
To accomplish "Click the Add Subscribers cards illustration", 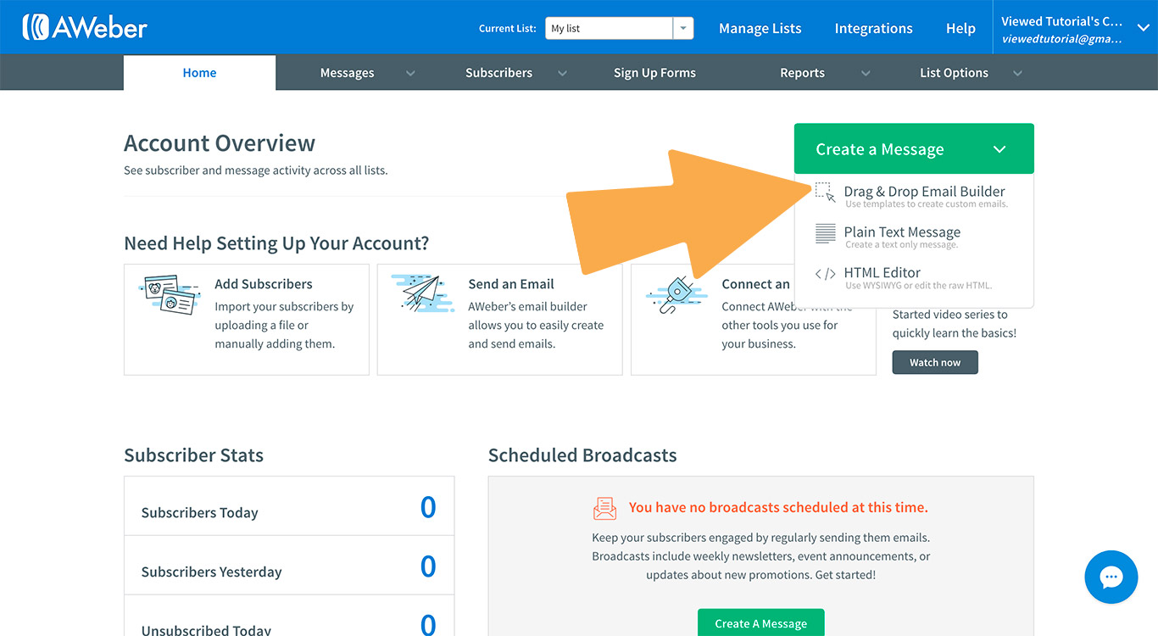I will click(x=170, y=294).
